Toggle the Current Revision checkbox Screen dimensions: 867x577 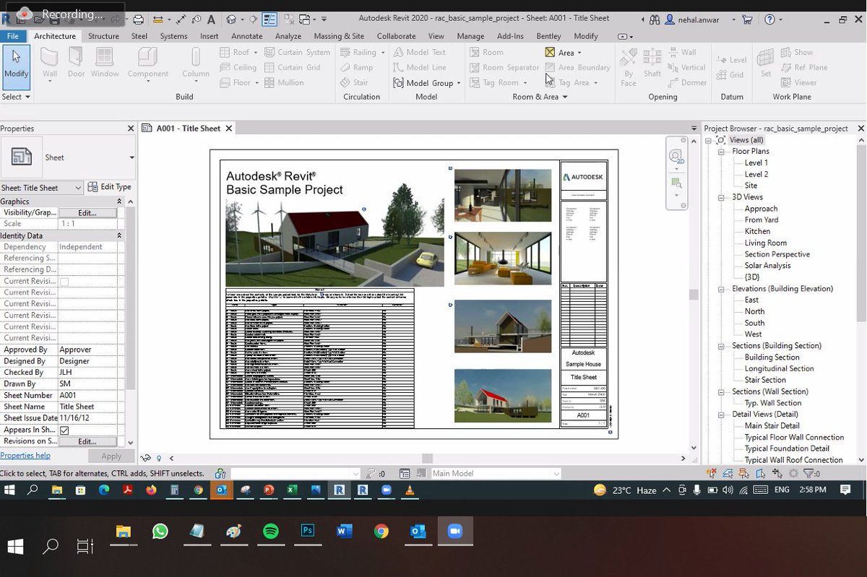64,281
